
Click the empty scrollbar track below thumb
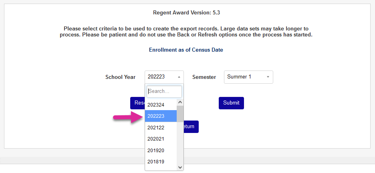click(x=180, y=144)
